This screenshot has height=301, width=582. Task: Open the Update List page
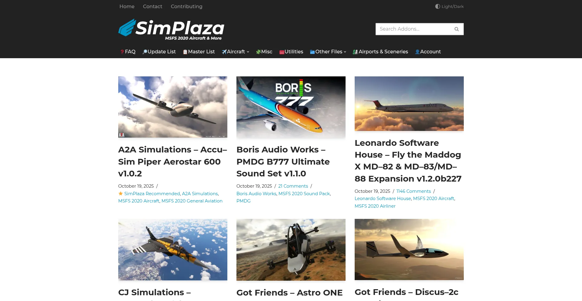point(159,52)
